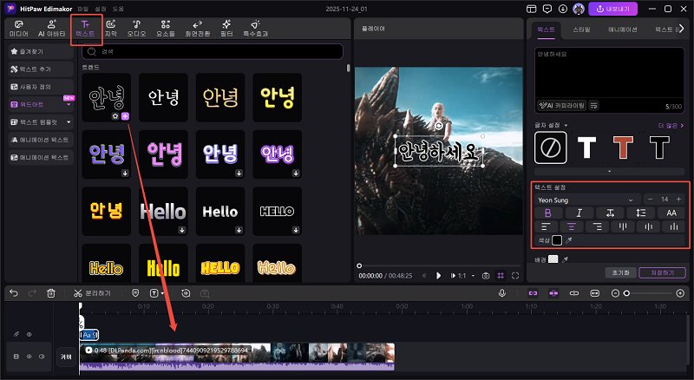Expand the 글자 설정 heading arrow
694x380 pixels.
click(566, 126)
